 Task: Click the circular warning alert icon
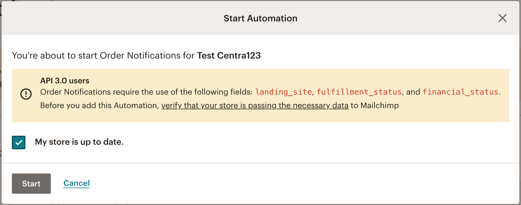(x=26, y=94)
